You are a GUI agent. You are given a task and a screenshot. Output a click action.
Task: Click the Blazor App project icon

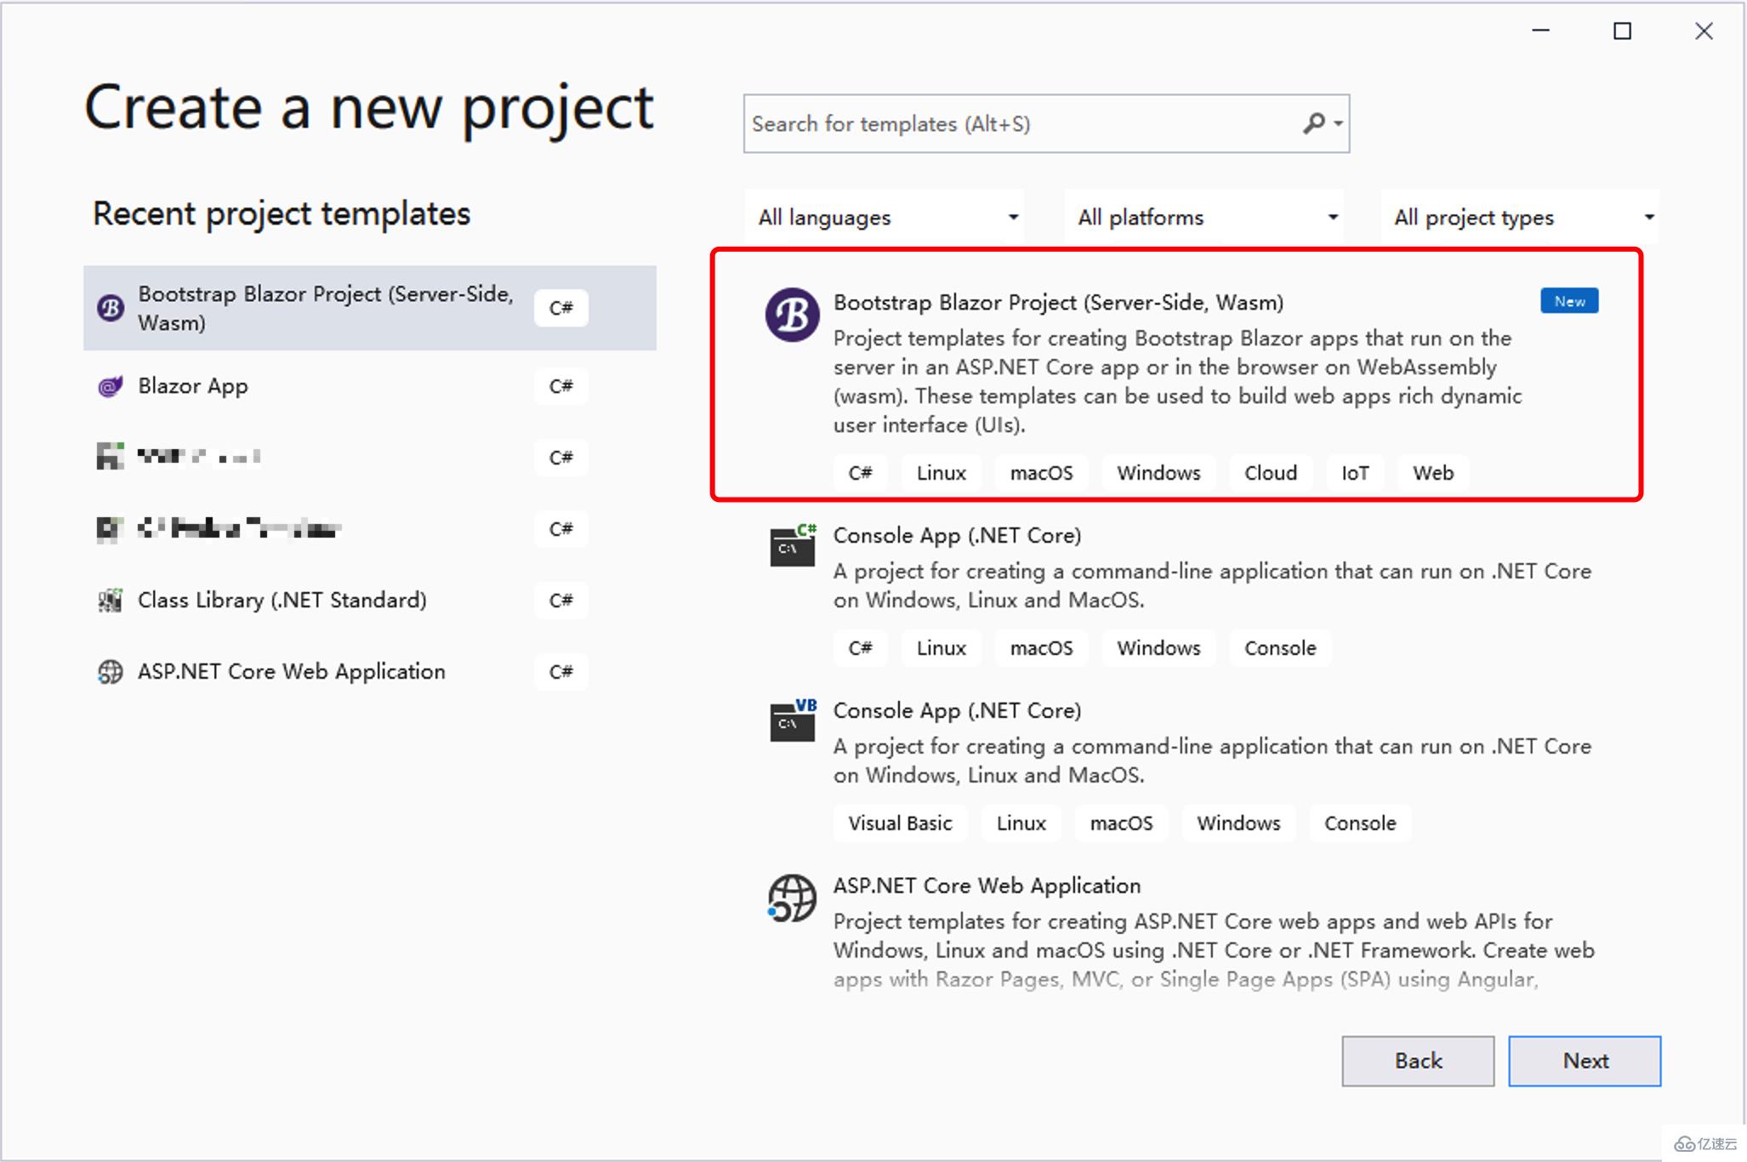tap(111, 386)
